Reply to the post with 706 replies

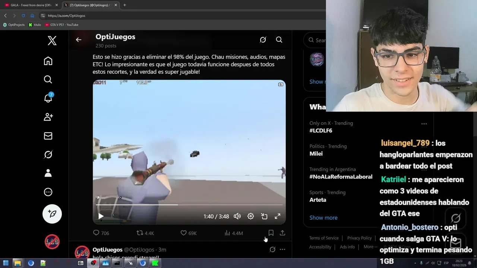tap(101, 233)
